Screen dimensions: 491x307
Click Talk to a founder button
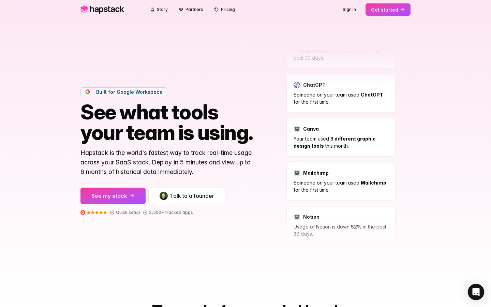(x=187, y=196)
